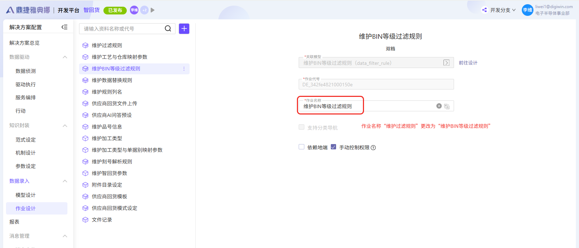Screen dimensions: 579x248
Task: Clear the 作业名称 field text
Action: [x=439, y=106]
